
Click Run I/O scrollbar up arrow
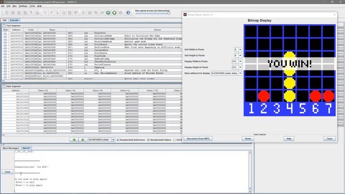click(x=250, y=152)
